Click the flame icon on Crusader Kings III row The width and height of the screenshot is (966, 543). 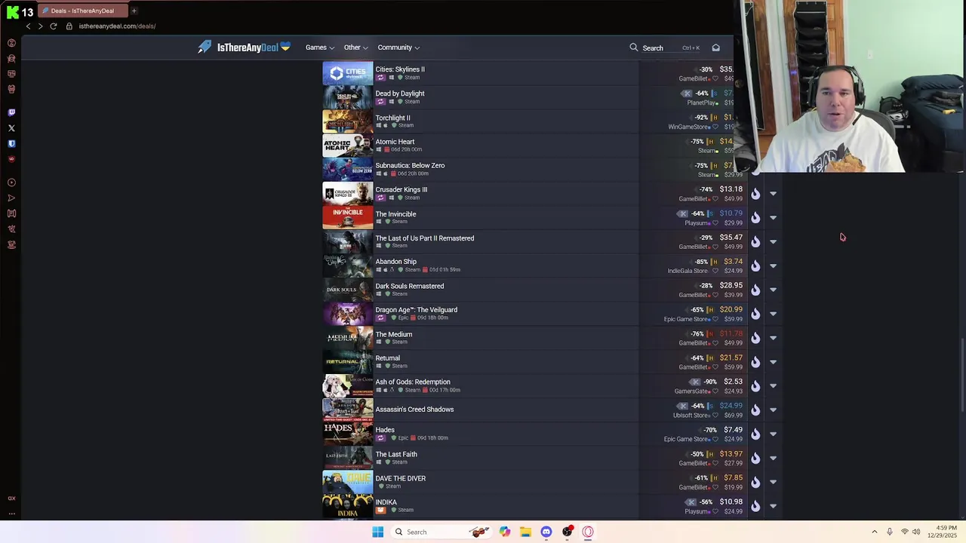pyautogui.click(x=755, y=194)
